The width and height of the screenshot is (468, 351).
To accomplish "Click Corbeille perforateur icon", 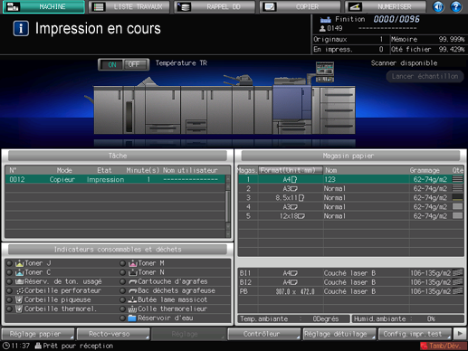I will point(20,290).
